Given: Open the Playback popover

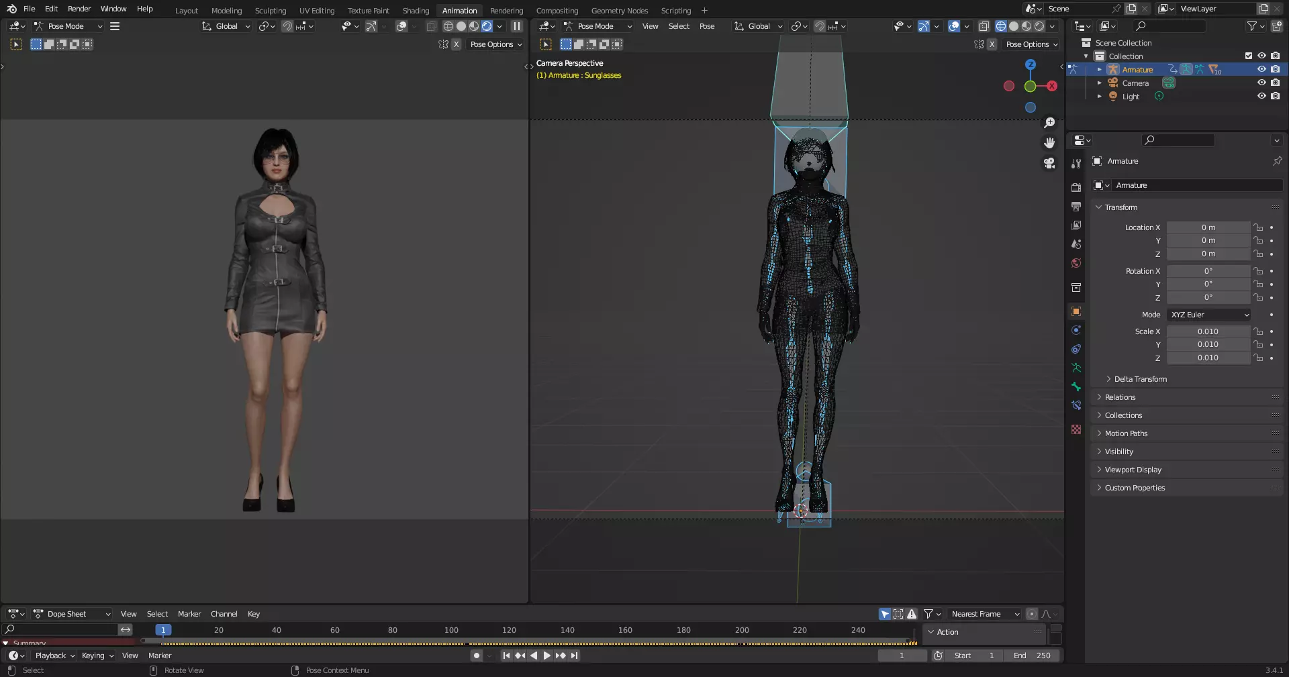Looking at the screenshot, I should 55,656.
